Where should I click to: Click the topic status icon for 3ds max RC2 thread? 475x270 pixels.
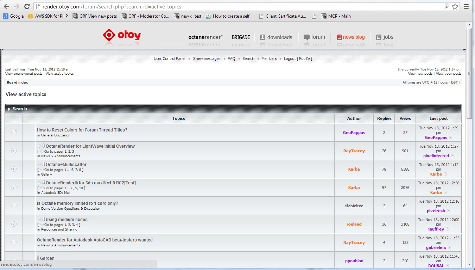click(14, 188)
